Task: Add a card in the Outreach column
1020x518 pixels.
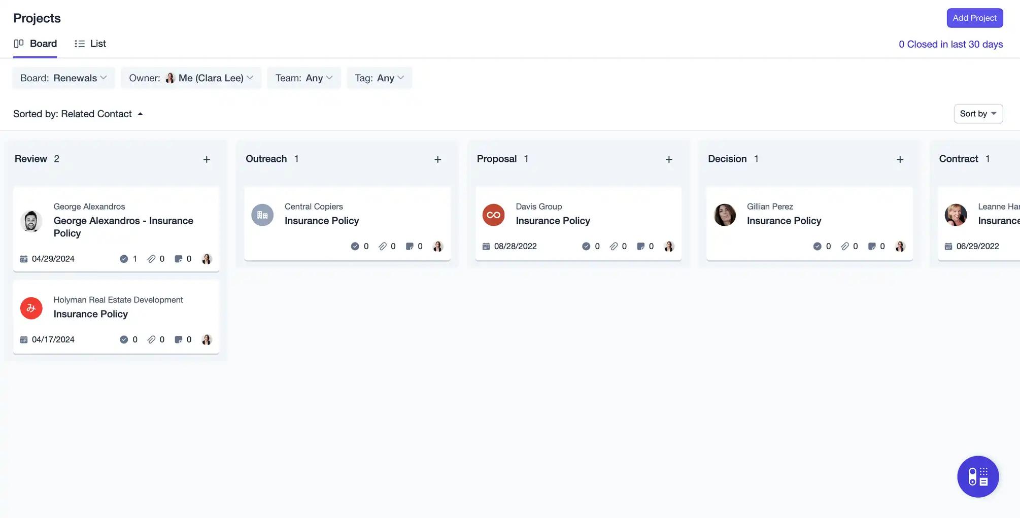Action: [x=437, y=159]
